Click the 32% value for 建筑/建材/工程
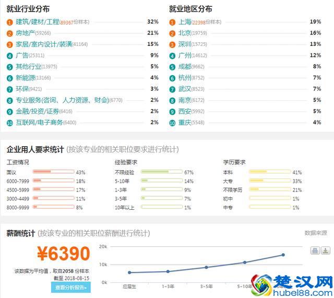 [153, 22]
